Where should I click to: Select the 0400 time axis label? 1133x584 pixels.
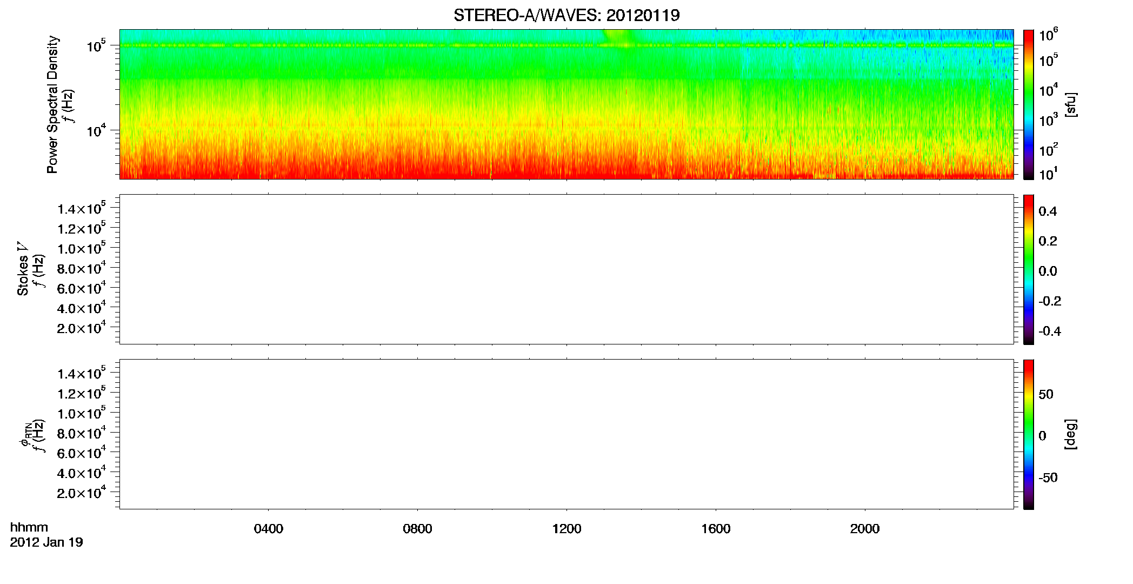269,529
